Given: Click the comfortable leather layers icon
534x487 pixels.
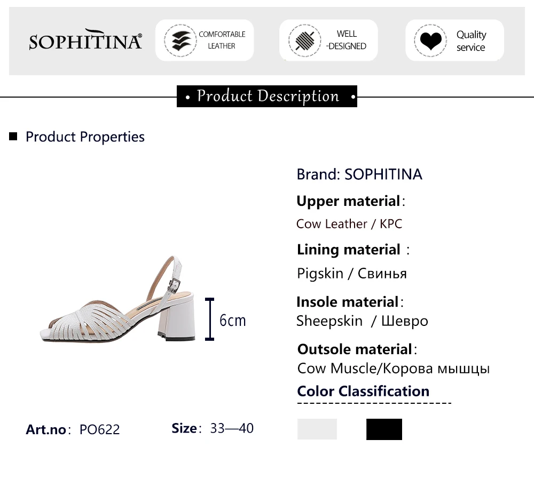Looking at the screenshot, I should point(180,41).
